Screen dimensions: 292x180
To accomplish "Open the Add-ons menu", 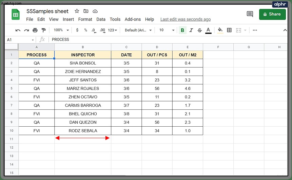I will 133,19.
